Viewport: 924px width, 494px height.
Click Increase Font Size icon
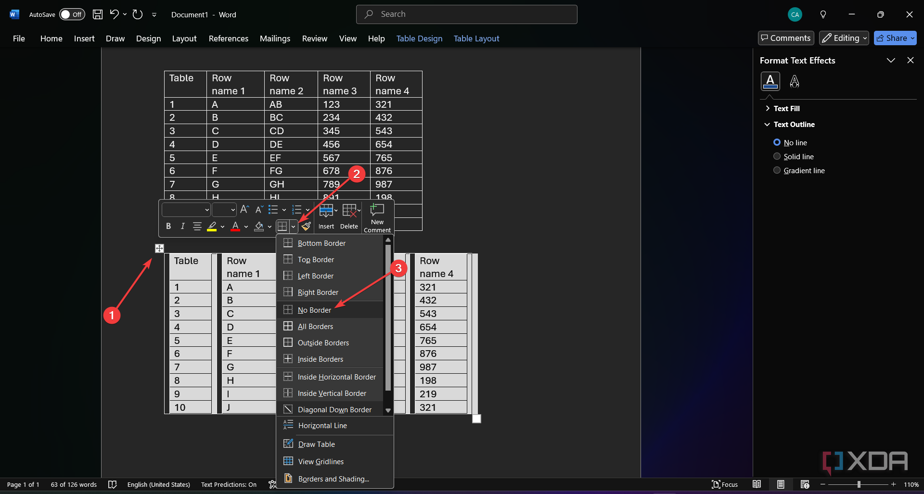point(244,209)
